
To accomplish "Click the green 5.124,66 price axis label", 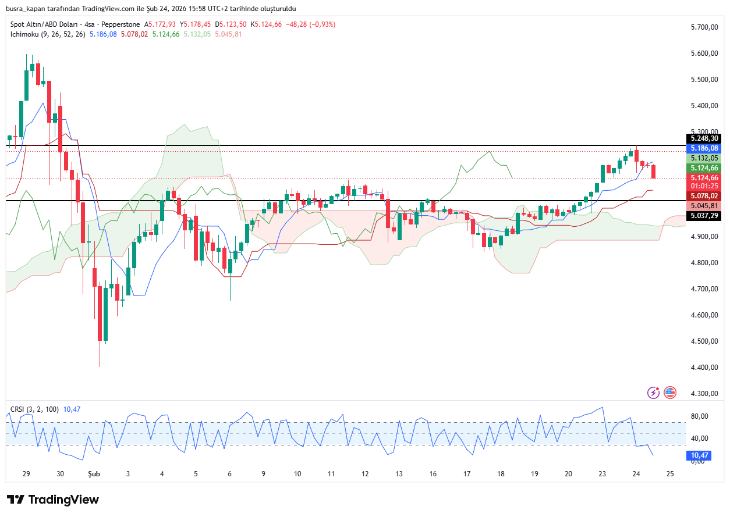I will tap(704, 168).
